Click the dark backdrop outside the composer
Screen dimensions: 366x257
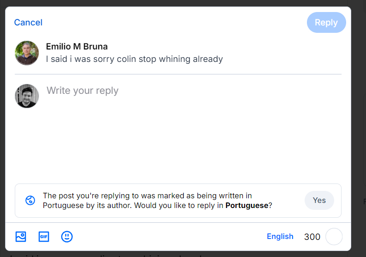(359, 116)
